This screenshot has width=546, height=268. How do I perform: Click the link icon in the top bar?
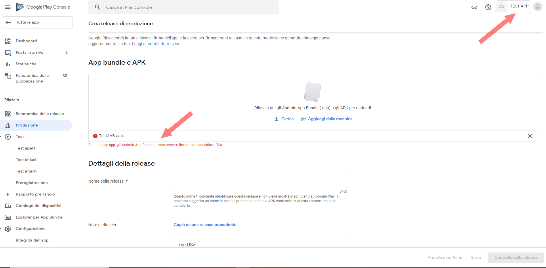click(x=474, y=7)
